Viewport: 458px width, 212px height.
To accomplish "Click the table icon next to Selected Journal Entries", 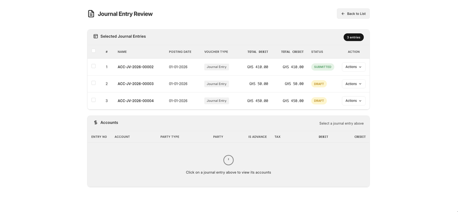I will pyautogui.click(x=96, y=36).
